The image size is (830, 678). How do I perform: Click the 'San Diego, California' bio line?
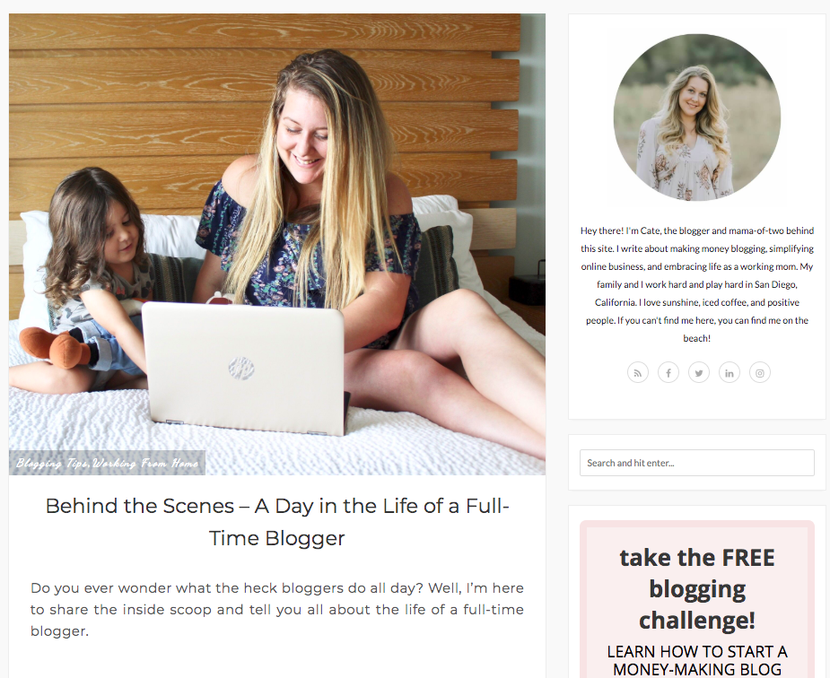tap(696, 293)
